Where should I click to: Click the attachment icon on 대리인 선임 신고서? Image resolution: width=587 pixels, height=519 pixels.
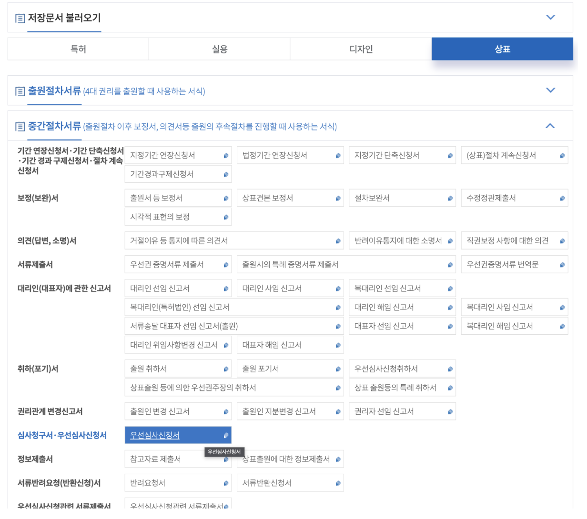[225, 288]
